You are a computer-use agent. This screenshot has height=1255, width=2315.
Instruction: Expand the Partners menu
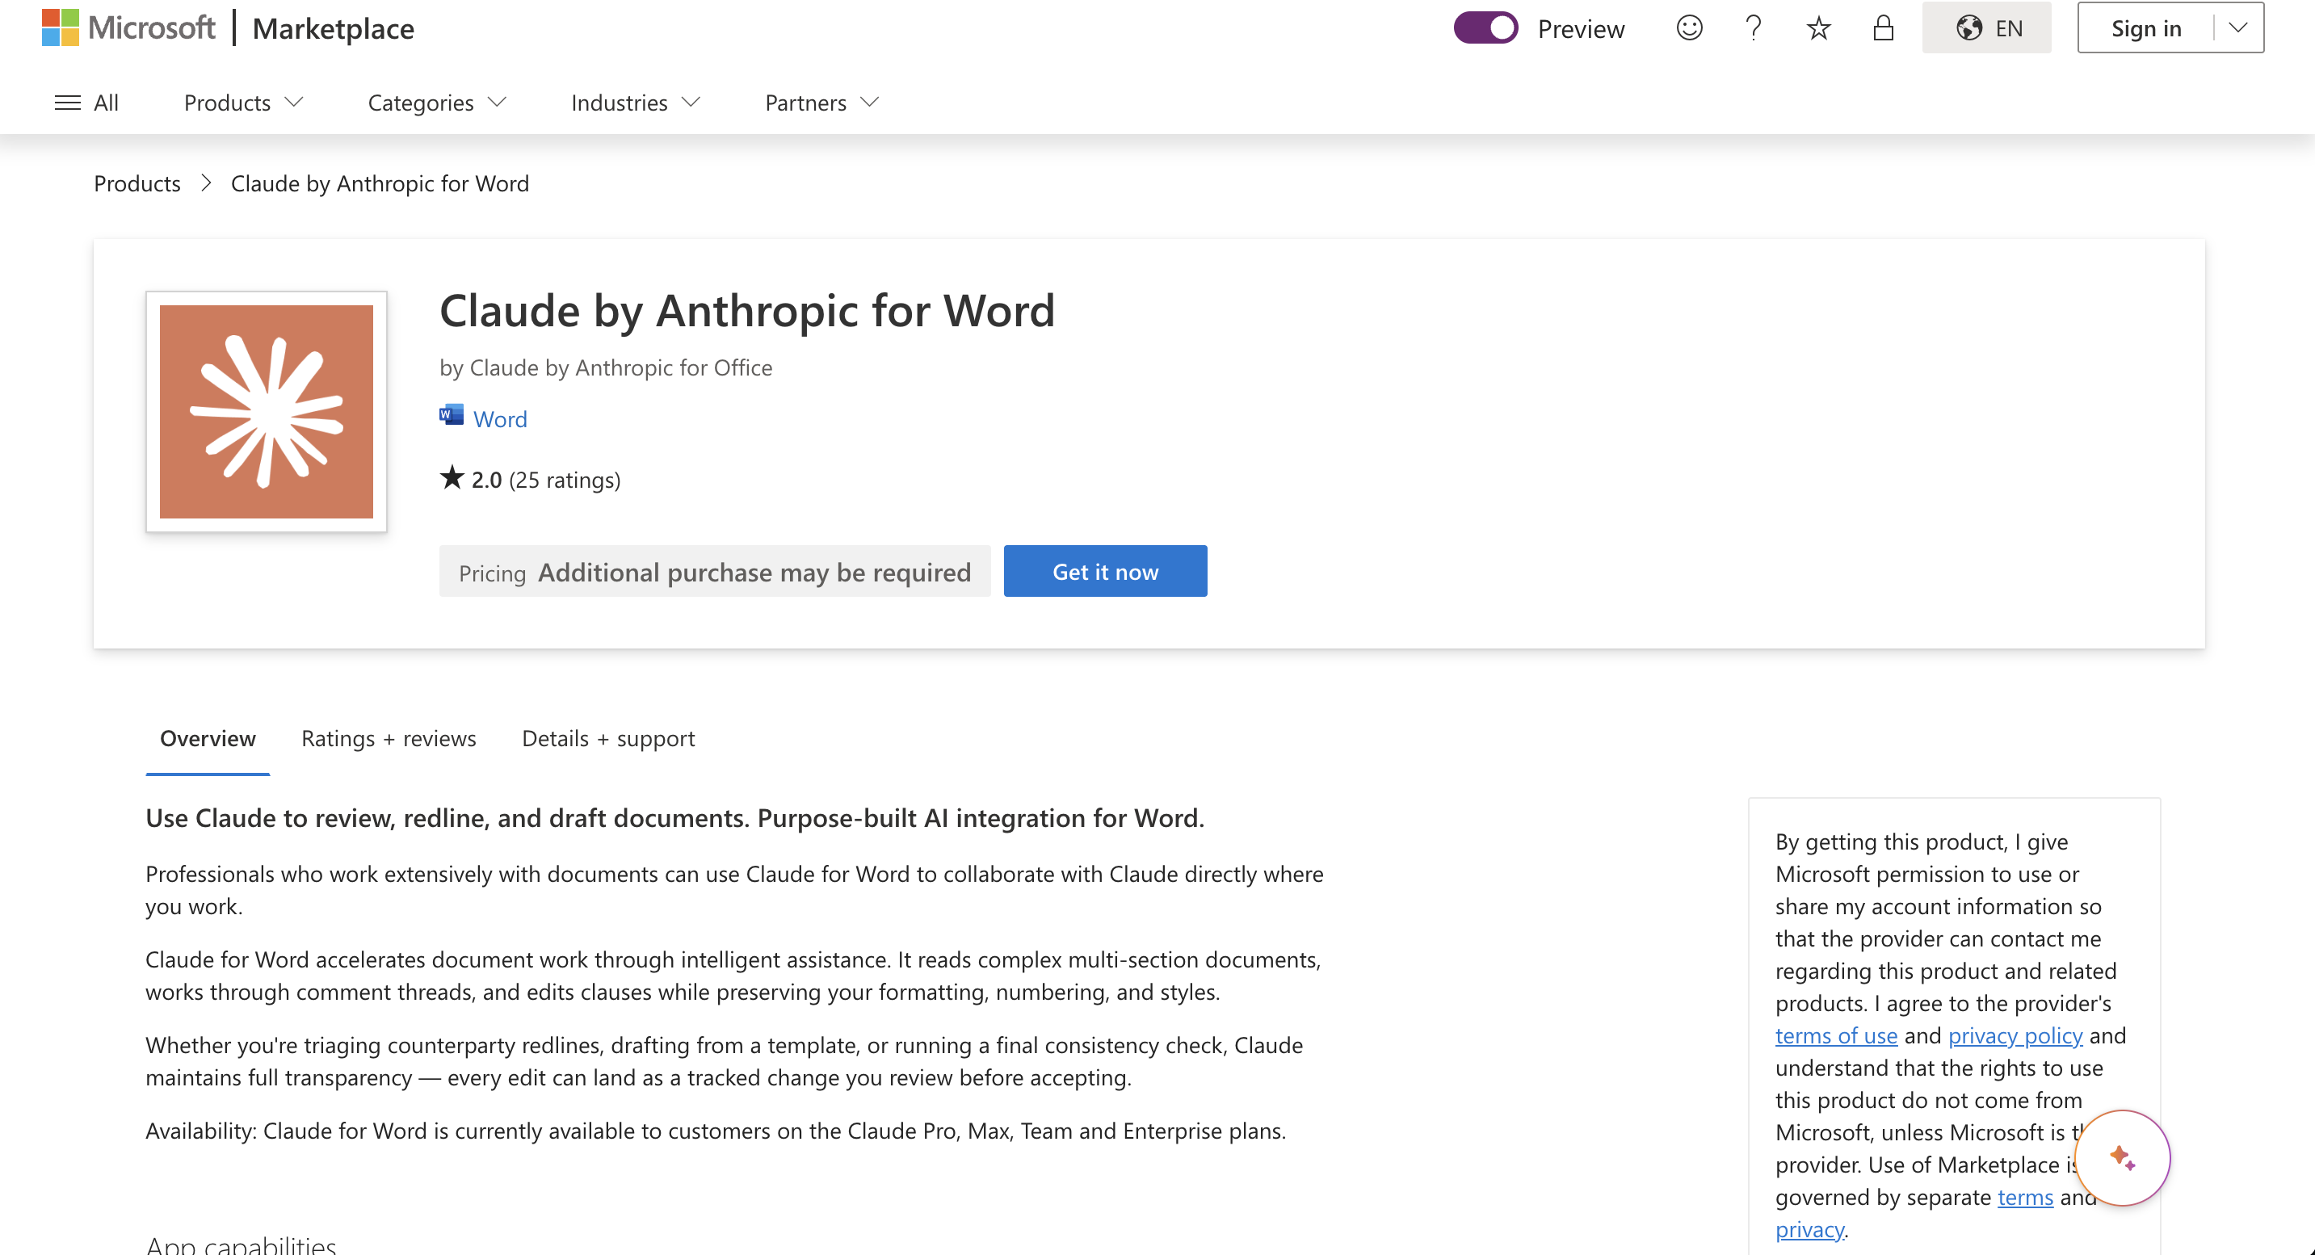(x=821, y=103)
